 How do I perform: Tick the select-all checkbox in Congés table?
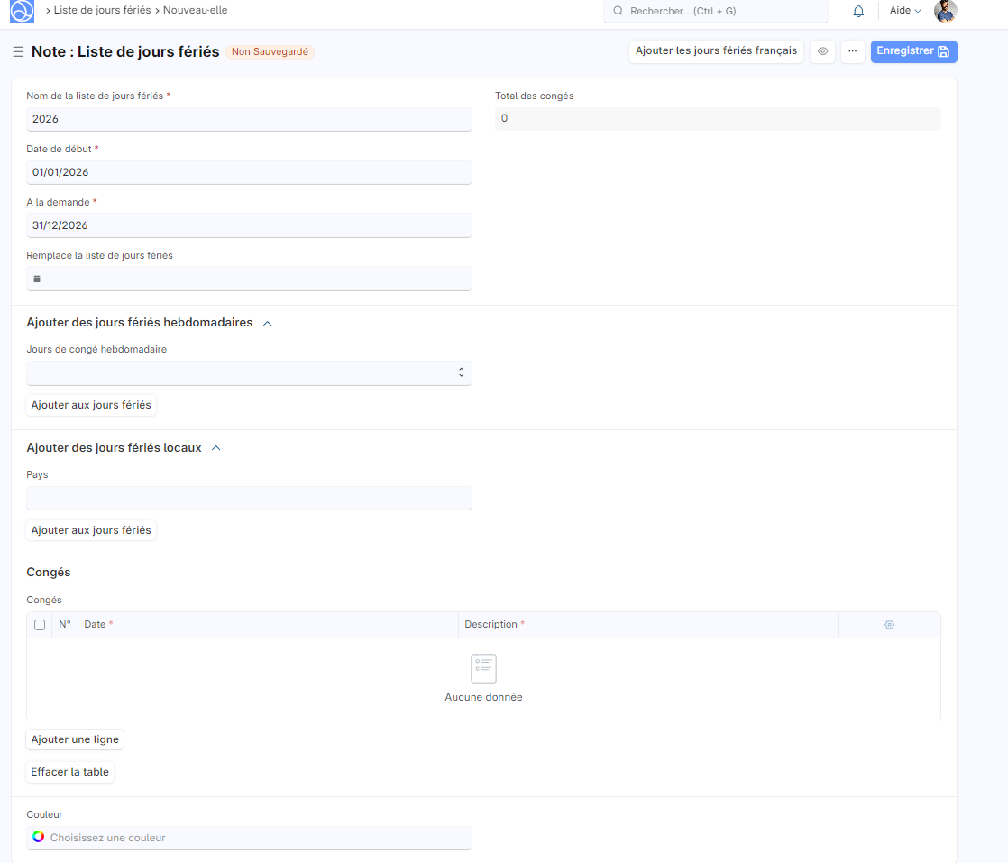tap(40, 625)
